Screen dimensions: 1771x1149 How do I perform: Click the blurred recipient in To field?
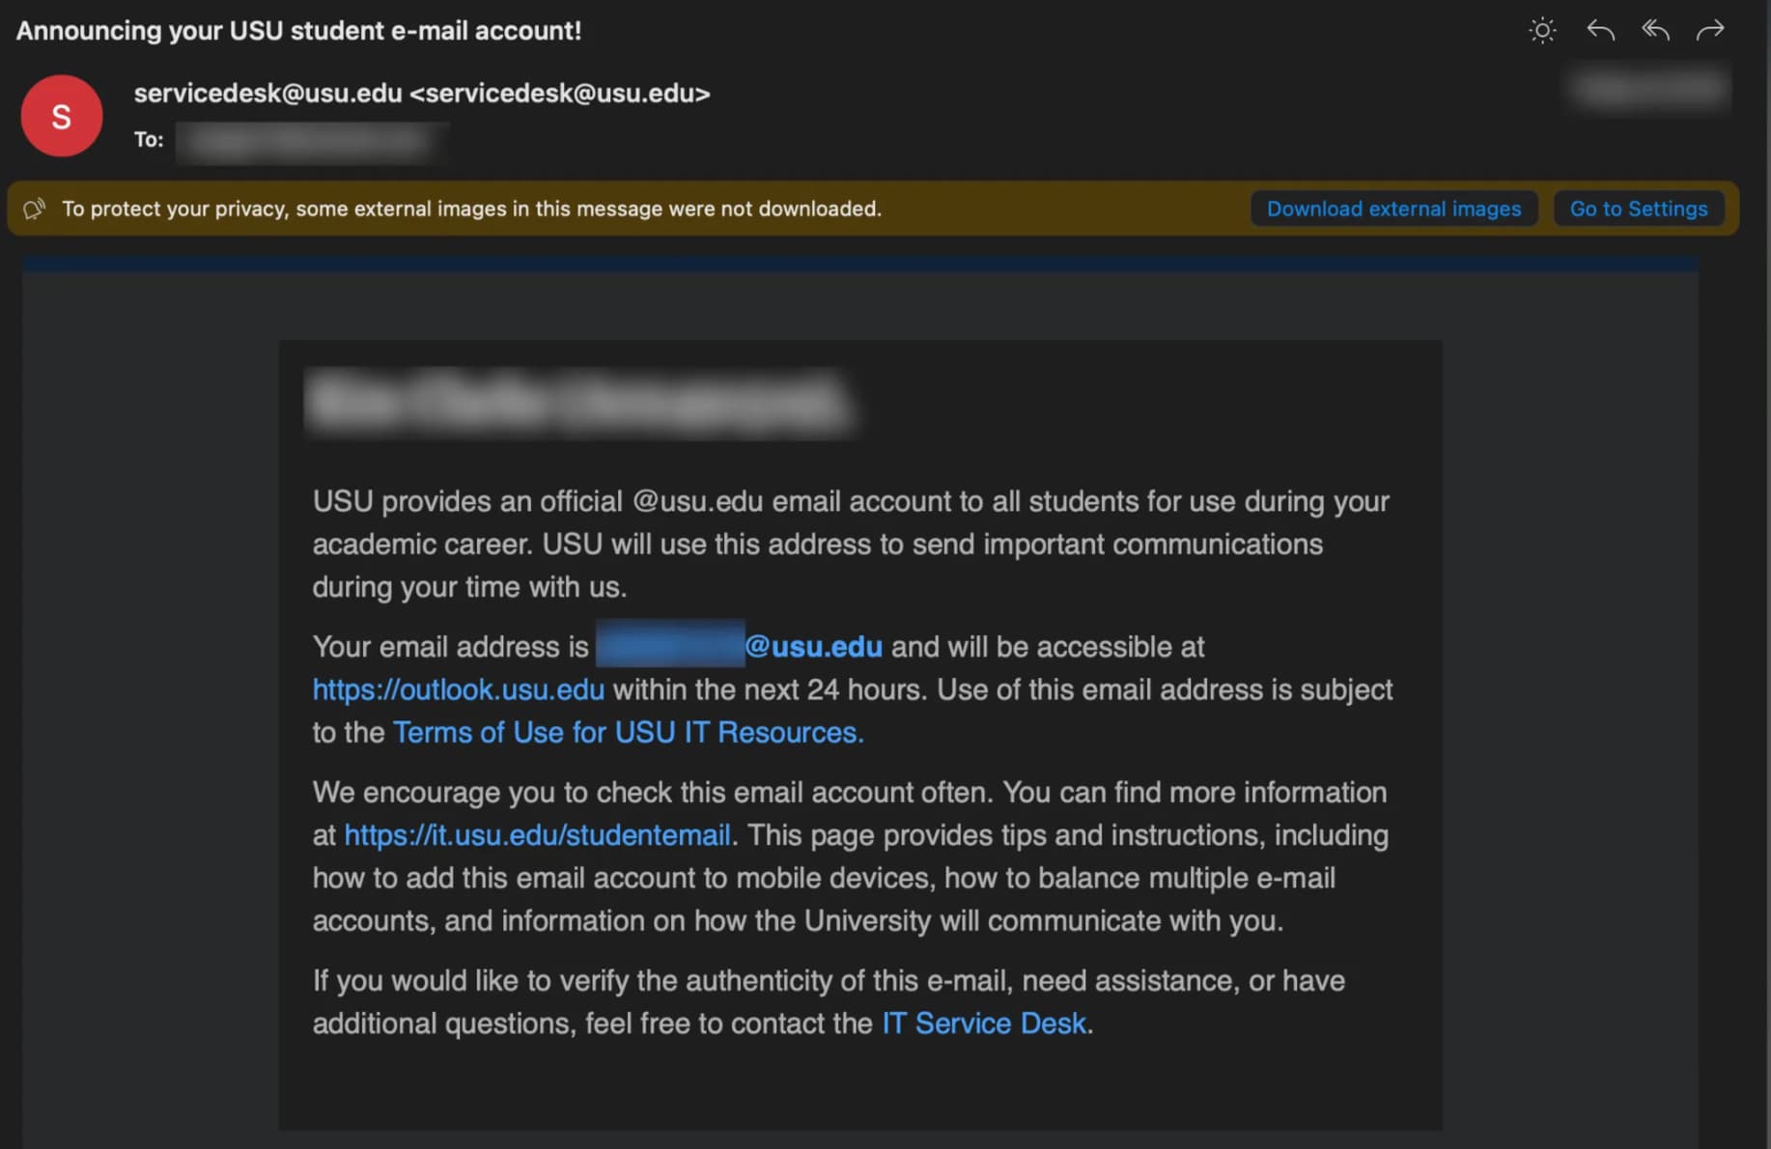(311, 142)
